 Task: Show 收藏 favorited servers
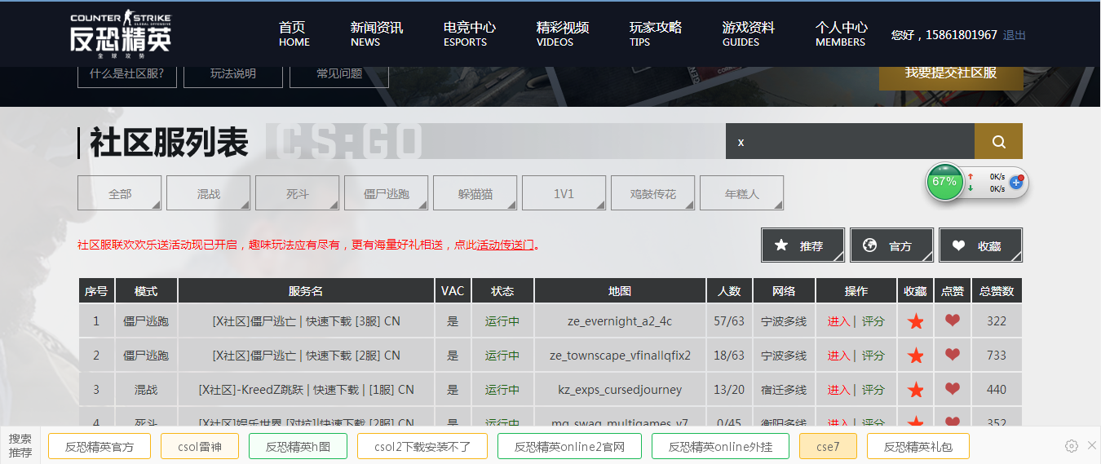(x=980, y=245)
